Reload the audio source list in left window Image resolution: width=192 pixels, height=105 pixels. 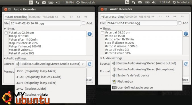point(90,64)
